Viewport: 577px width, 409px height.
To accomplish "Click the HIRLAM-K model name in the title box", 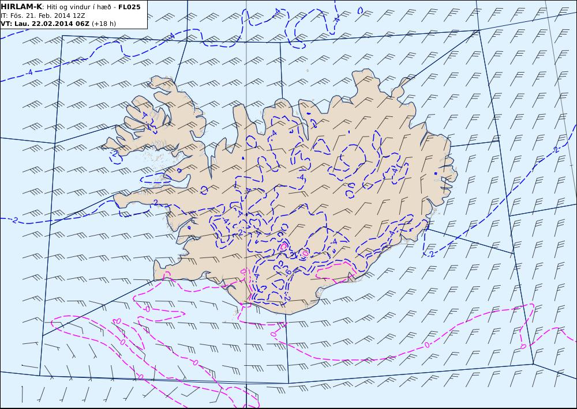I will 21,7.
